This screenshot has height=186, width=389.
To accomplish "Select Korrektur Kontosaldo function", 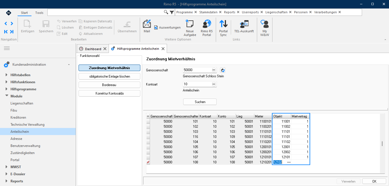I will point(109,93).
